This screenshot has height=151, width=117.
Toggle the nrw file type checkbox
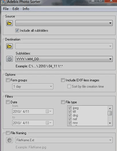(70, 123)
